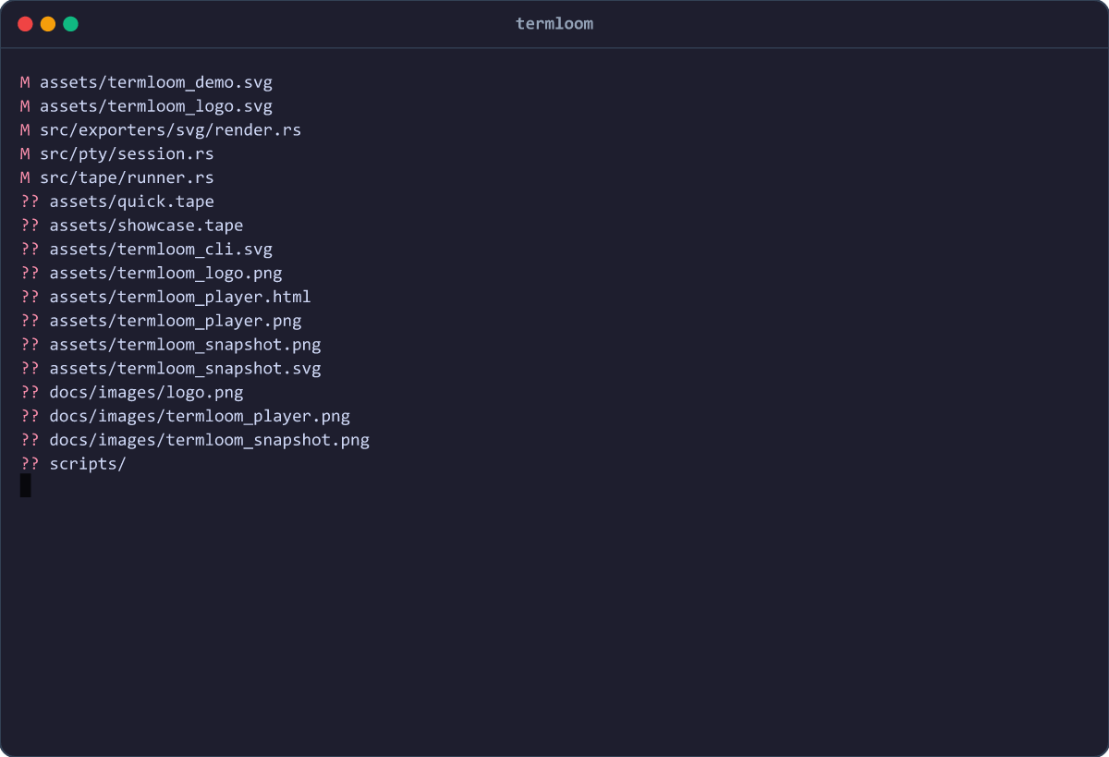
Task: Click the termloom window title
Action: (554, 24)
